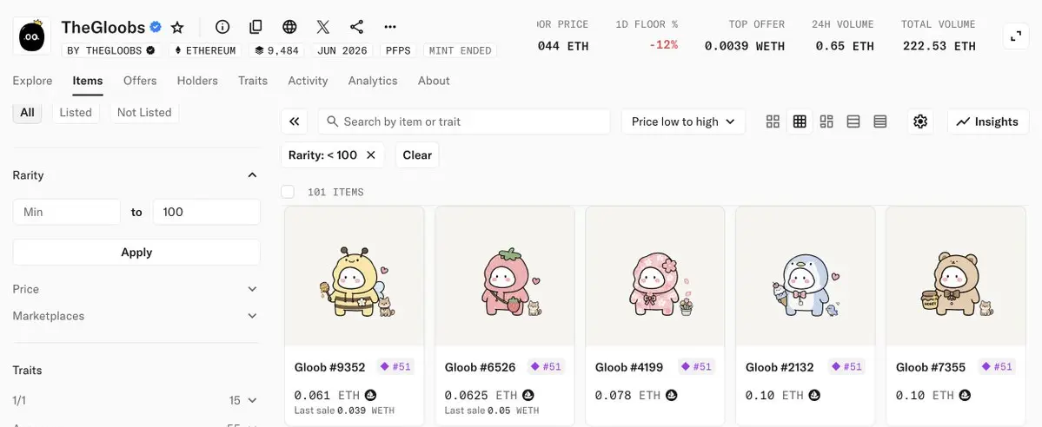The image size is (1042, 427).
Task: Open the X (Twitter) profile icon
Action: pyautogui.click(x=323, y=27)
